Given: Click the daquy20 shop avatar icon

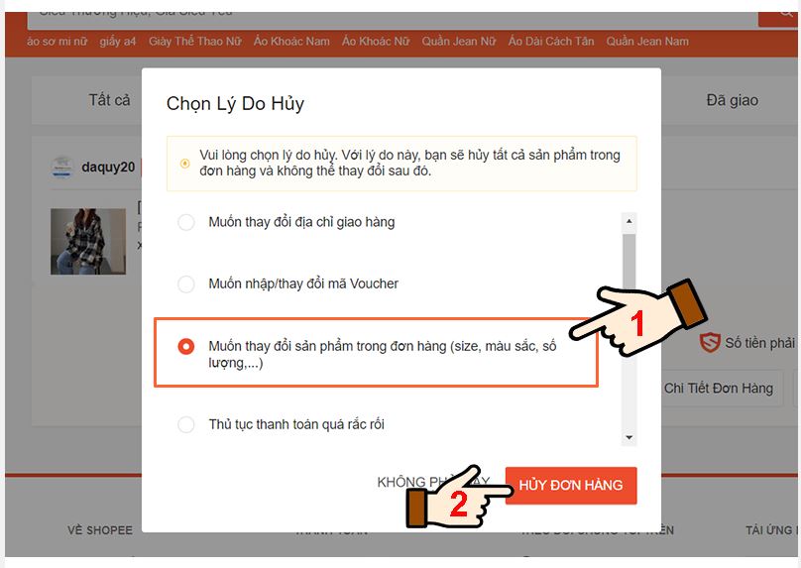Looking at the screenshot, I should [62, 167].
